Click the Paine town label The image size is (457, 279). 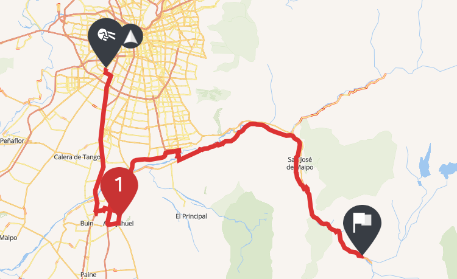88,275
